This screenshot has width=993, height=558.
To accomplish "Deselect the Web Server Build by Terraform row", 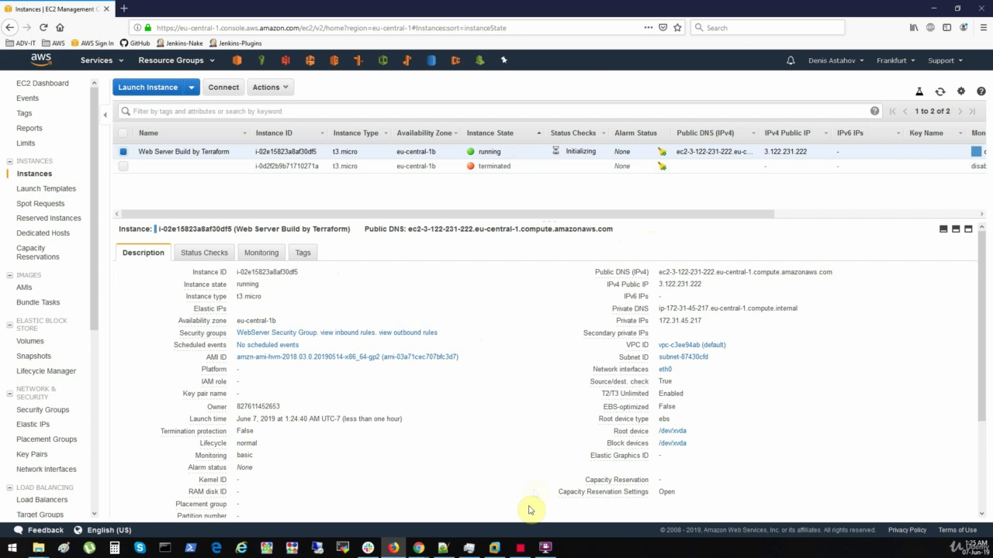I will [123, 152].
